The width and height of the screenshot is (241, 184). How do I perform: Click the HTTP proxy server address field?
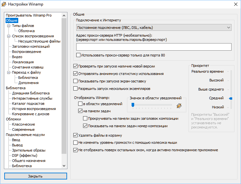coord(153,47)
